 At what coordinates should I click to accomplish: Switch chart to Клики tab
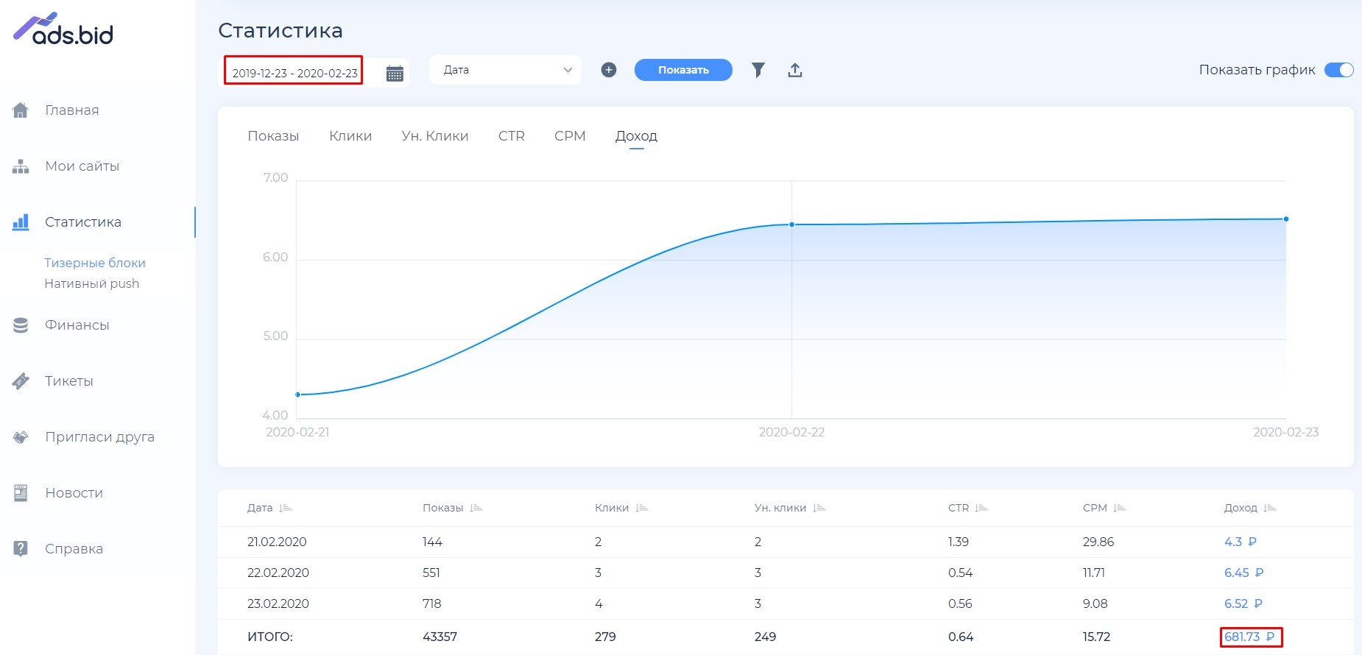click(350, 136)
